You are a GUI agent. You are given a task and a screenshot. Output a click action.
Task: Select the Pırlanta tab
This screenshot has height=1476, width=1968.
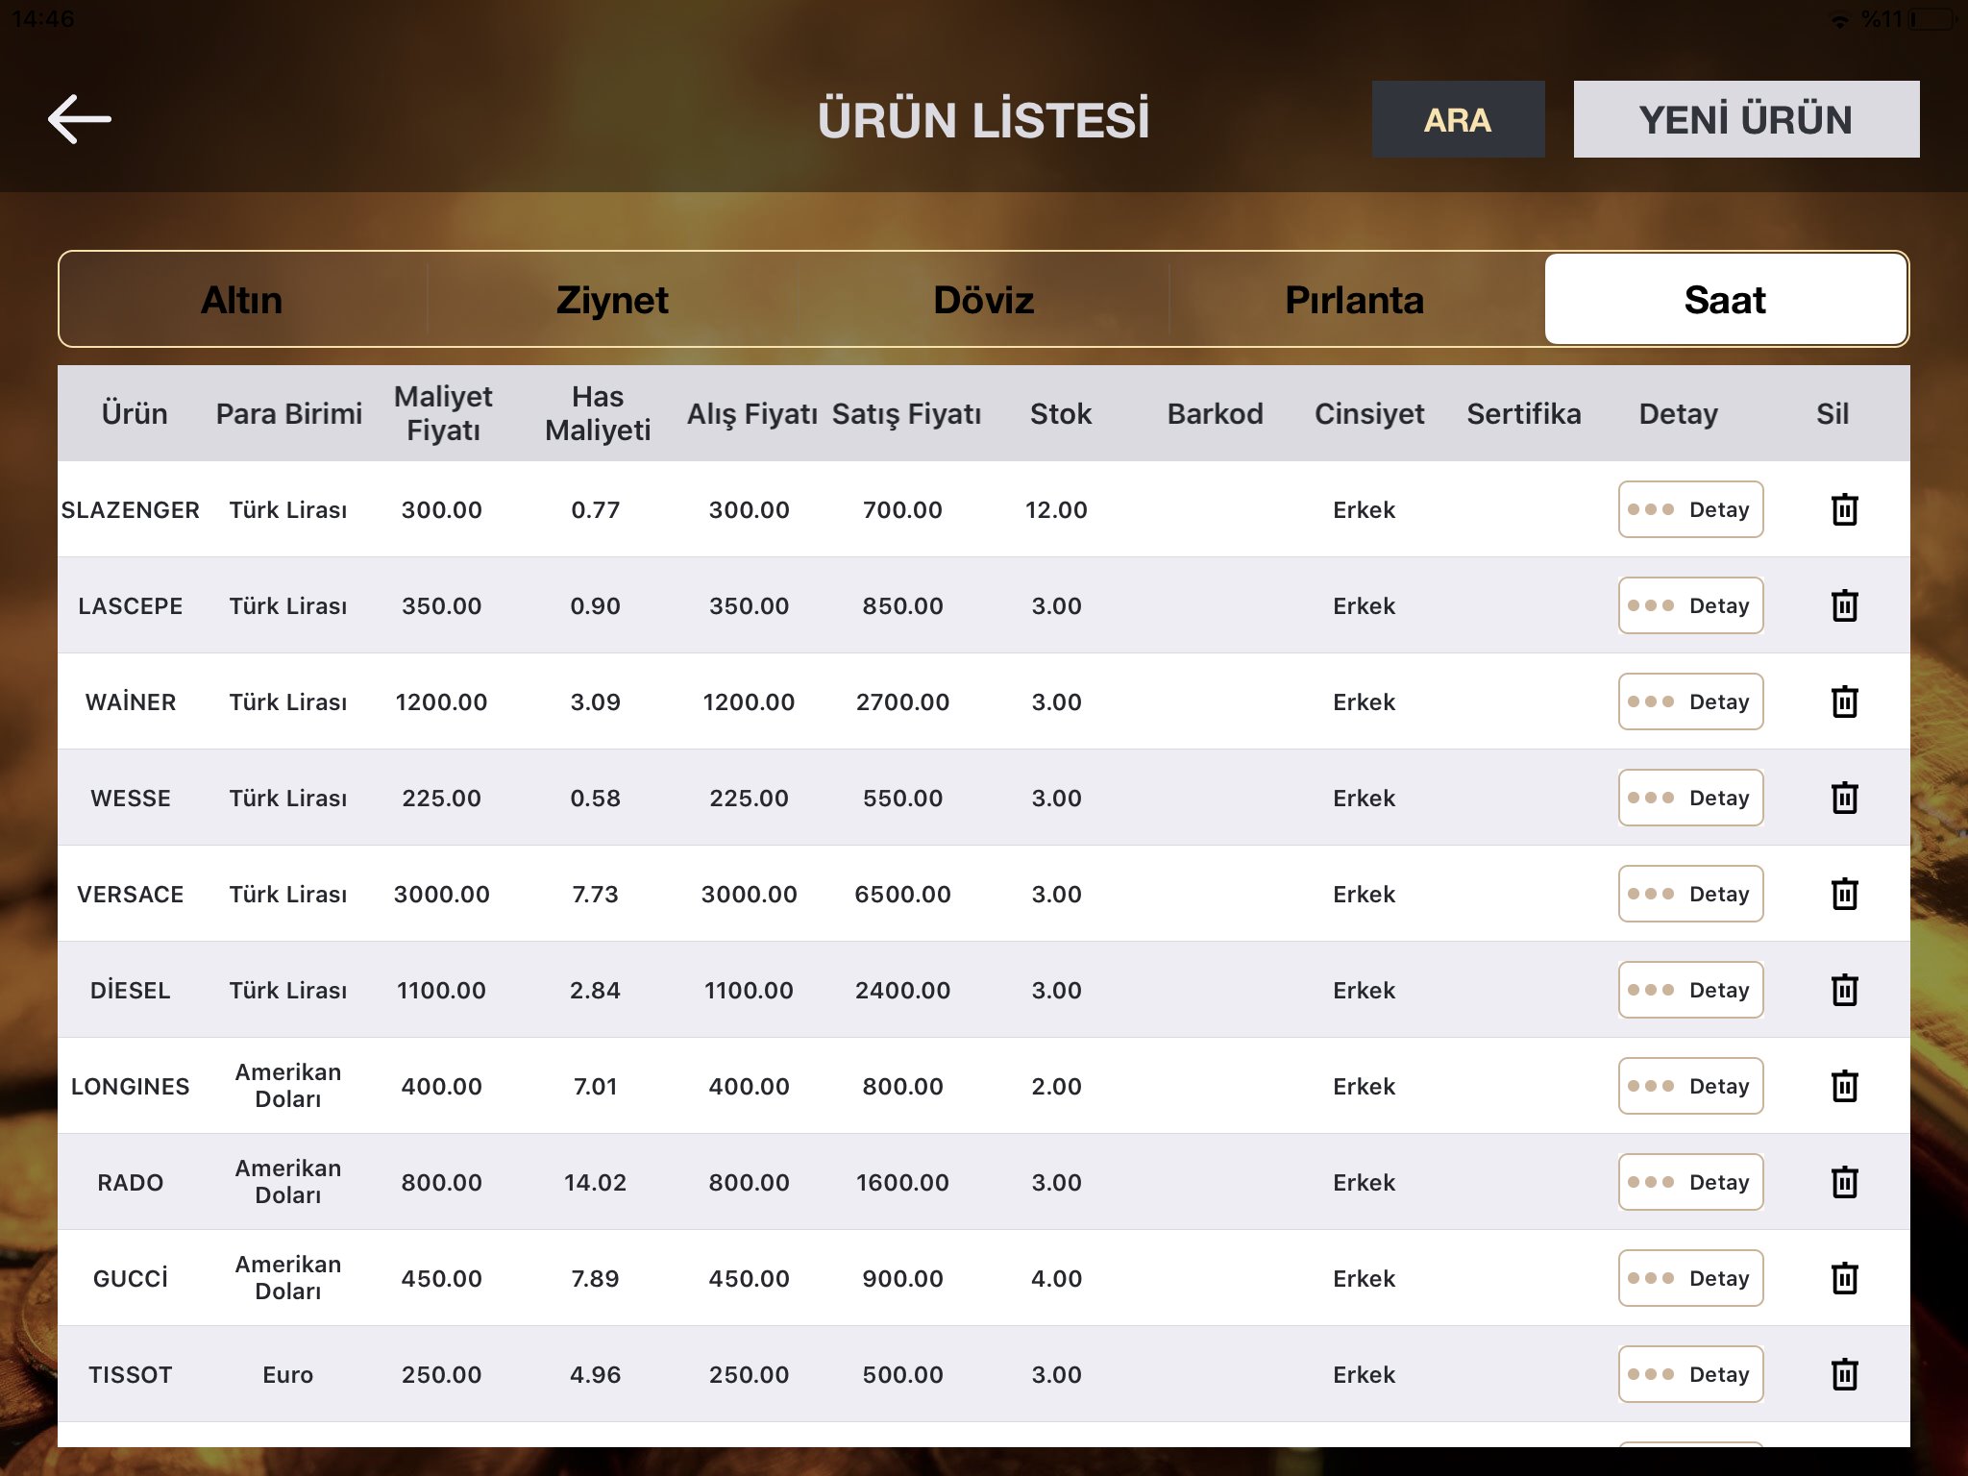(x=1355, y=300)
